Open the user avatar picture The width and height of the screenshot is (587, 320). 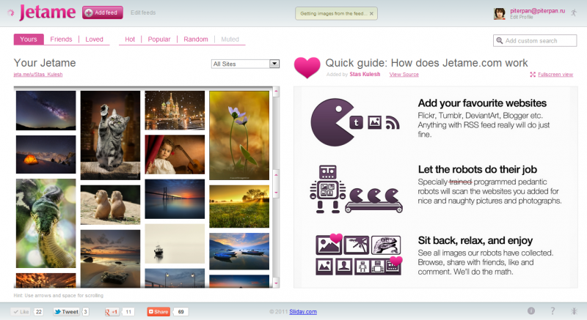pyautogui.click(x=500, y=13)
